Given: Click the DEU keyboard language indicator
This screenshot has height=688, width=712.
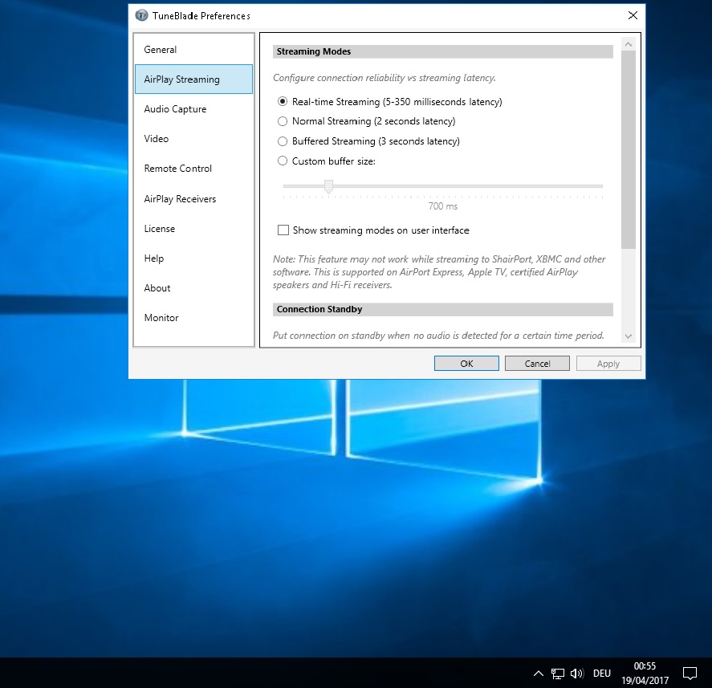Looking at the screenshot, I should pyautogui.click(x=601, y=673).
